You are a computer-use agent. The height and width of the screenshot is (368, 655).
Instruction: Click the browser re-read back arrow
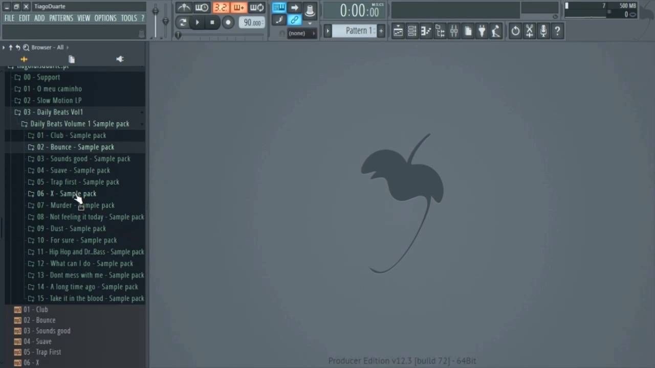point(17,48)
